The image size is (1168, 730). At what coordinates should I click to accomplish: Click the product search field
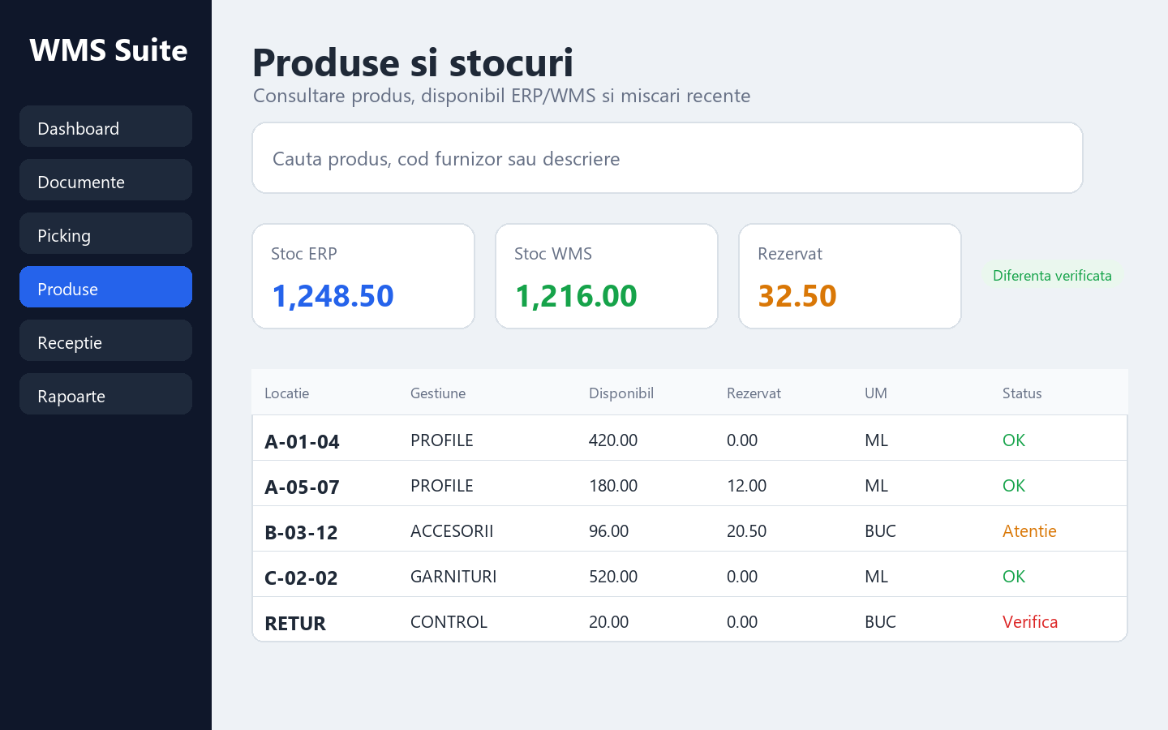[668, 158]
